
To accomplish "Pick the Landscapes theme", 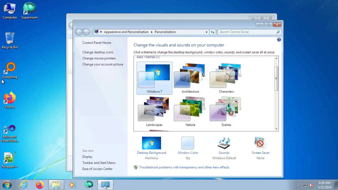I will (154, 111).
